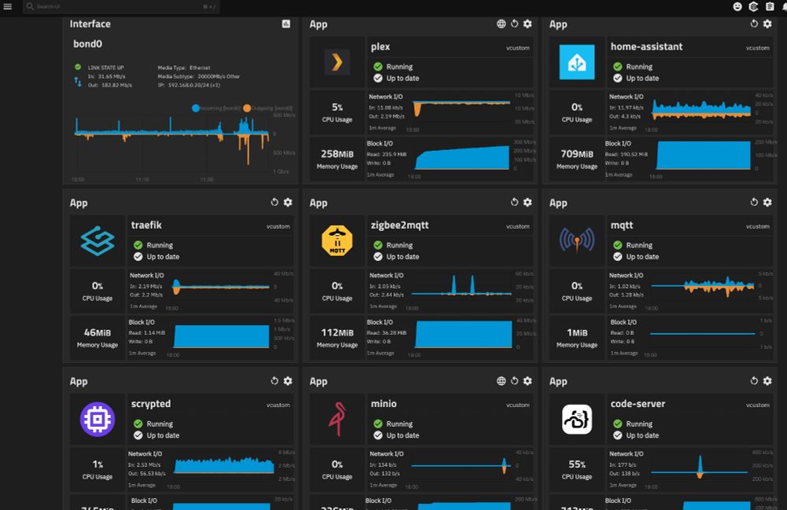This screenshot has height=510, width=787.
Task: Click the mqtt app name
Action: (x=622, y=226)
